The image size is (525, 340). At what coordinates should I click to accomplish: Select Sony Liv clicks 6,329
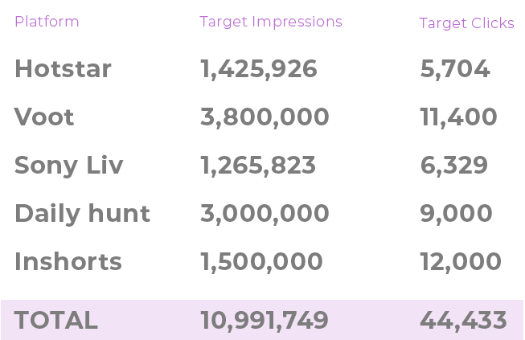(x=453, y=166)
